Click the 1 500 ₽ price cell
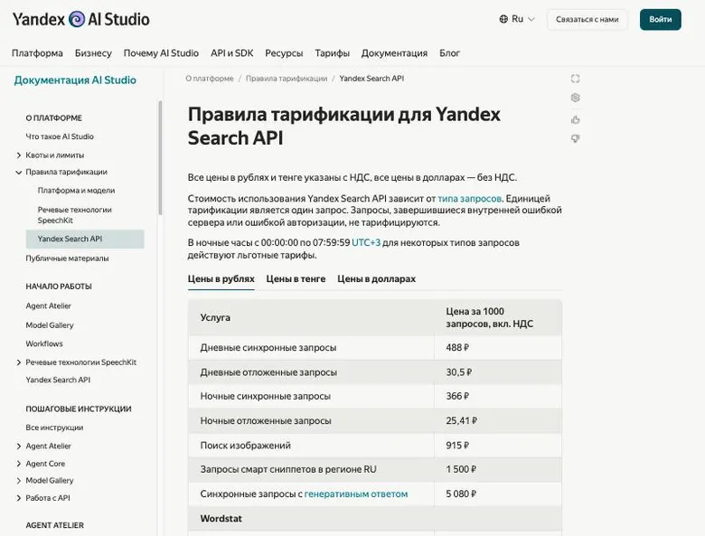Screen dimensions: 705x536 498,469
